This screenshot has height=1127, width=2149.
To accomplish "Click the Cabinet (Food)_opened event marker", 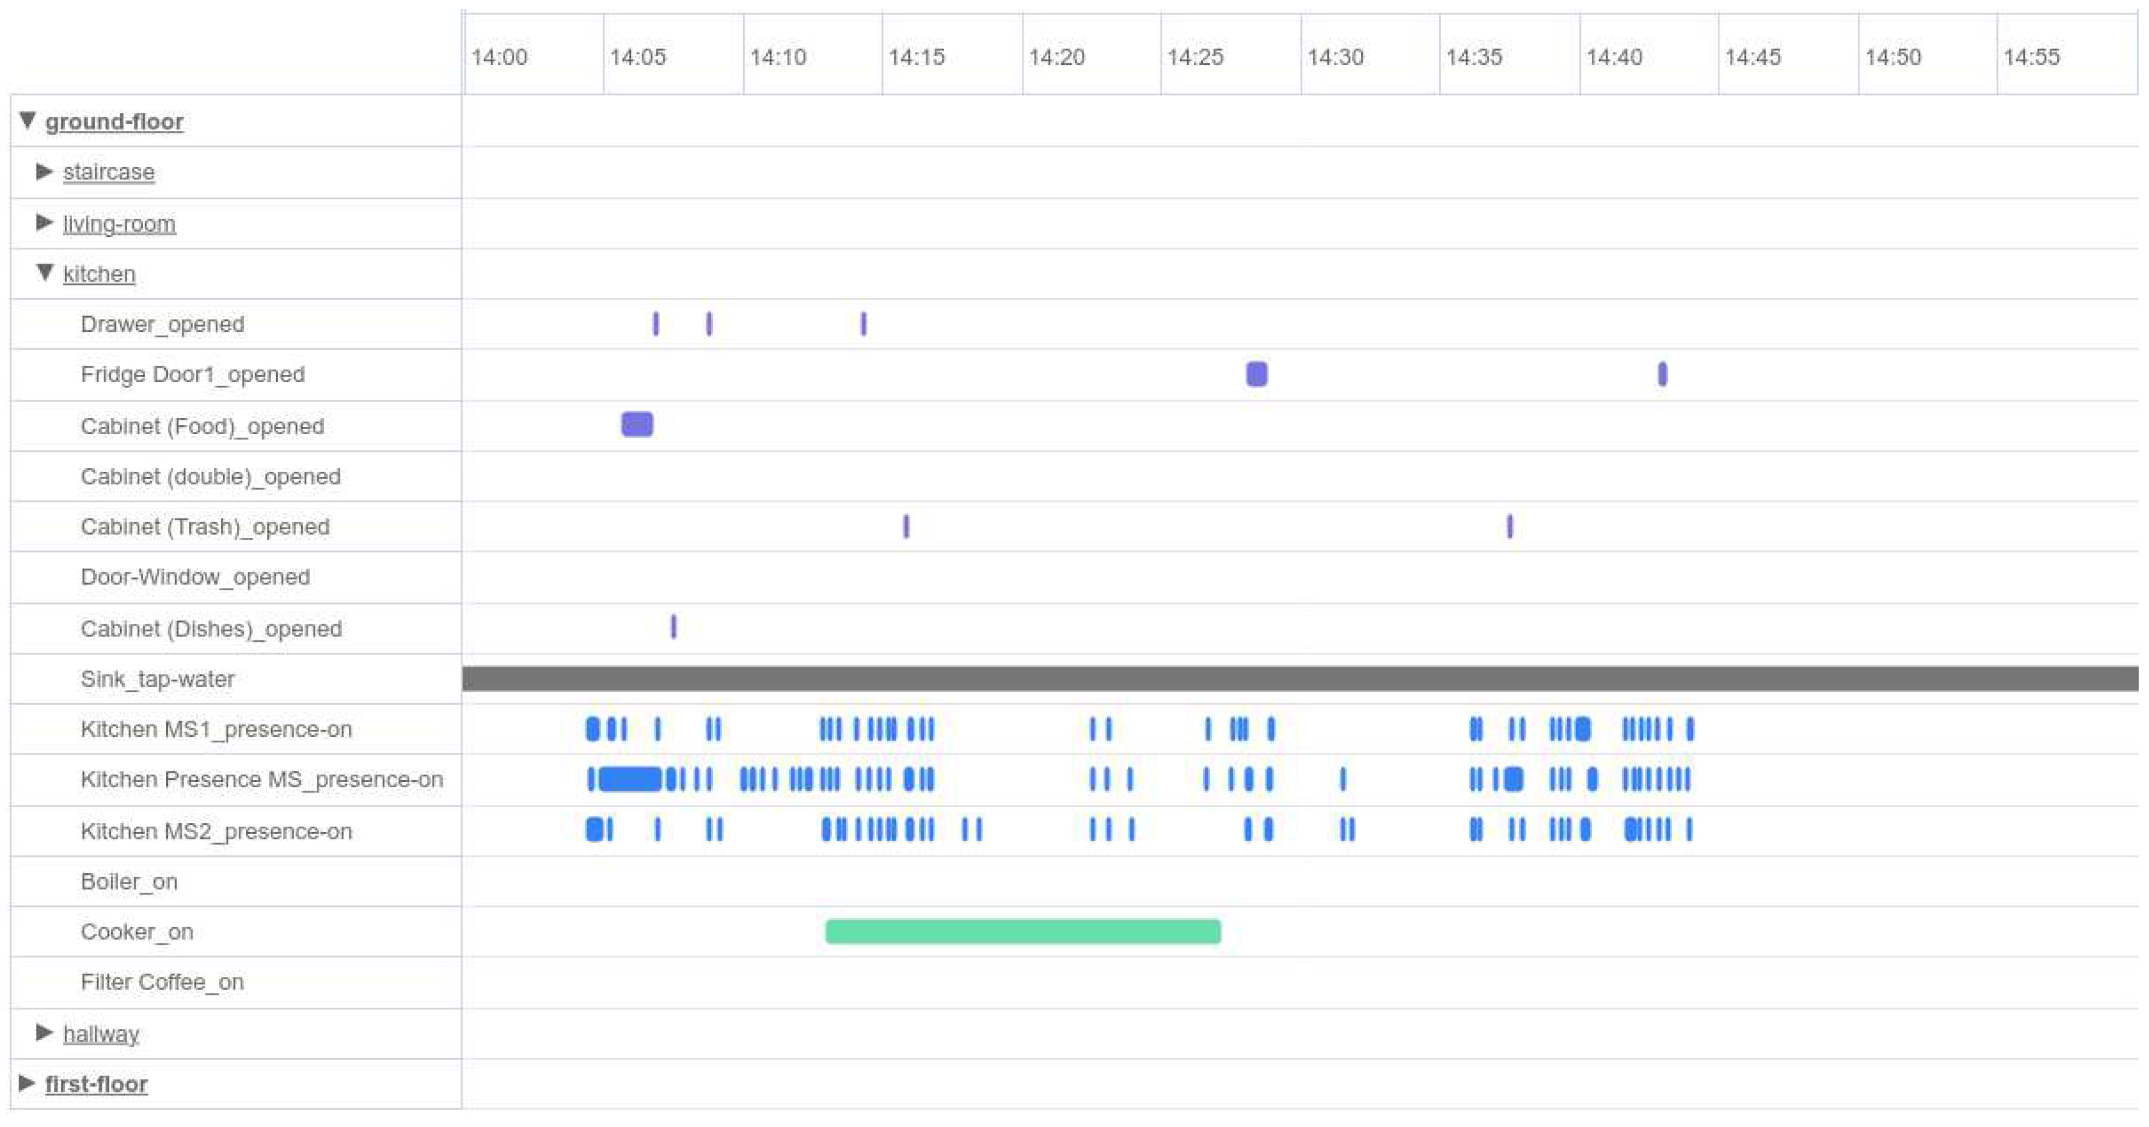I will (636, 426).
